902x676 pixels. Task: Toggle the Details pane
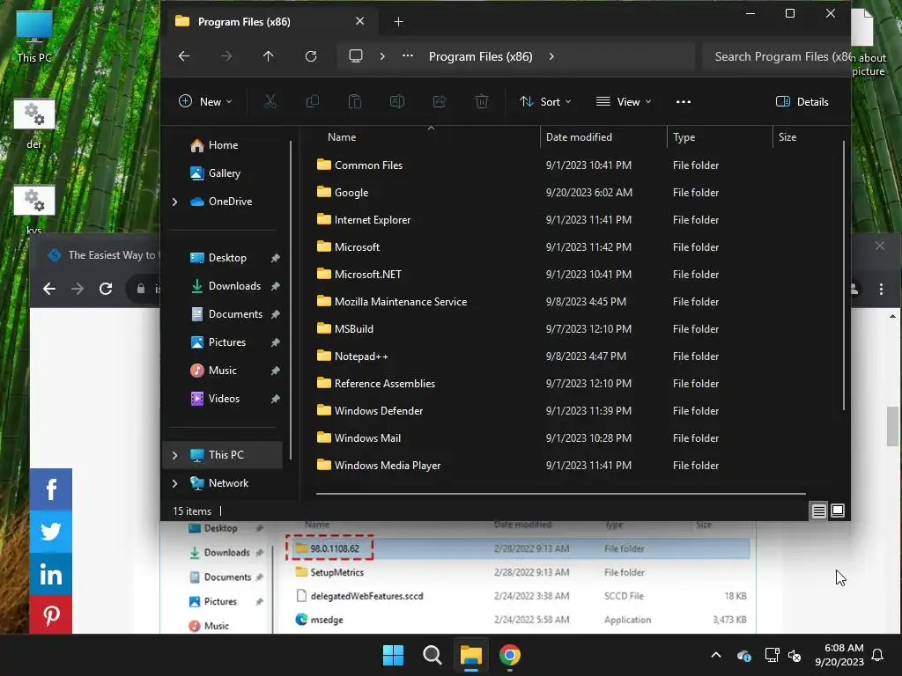coord(802,102)
